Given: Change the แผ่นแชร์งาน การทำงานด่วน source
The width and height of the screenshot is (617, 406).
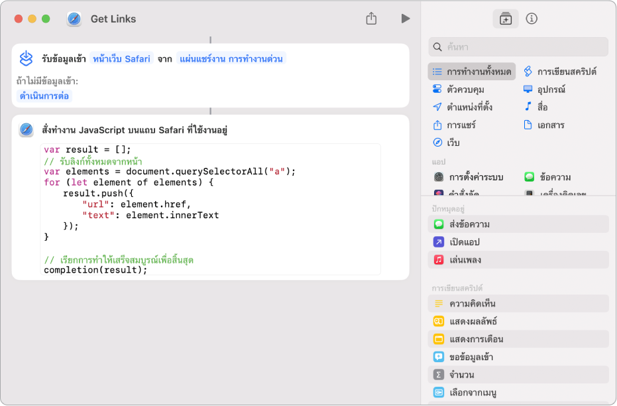Looking at the screenshot, I should [x=231, y=59].
